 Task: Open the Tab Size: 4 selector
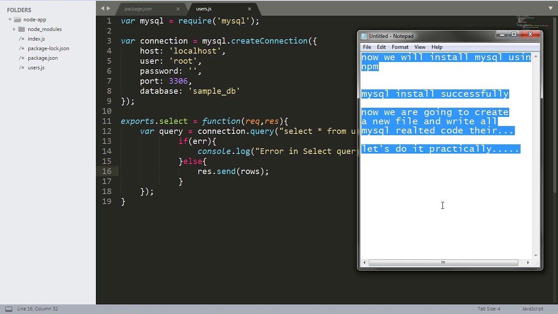click(489, 309)
